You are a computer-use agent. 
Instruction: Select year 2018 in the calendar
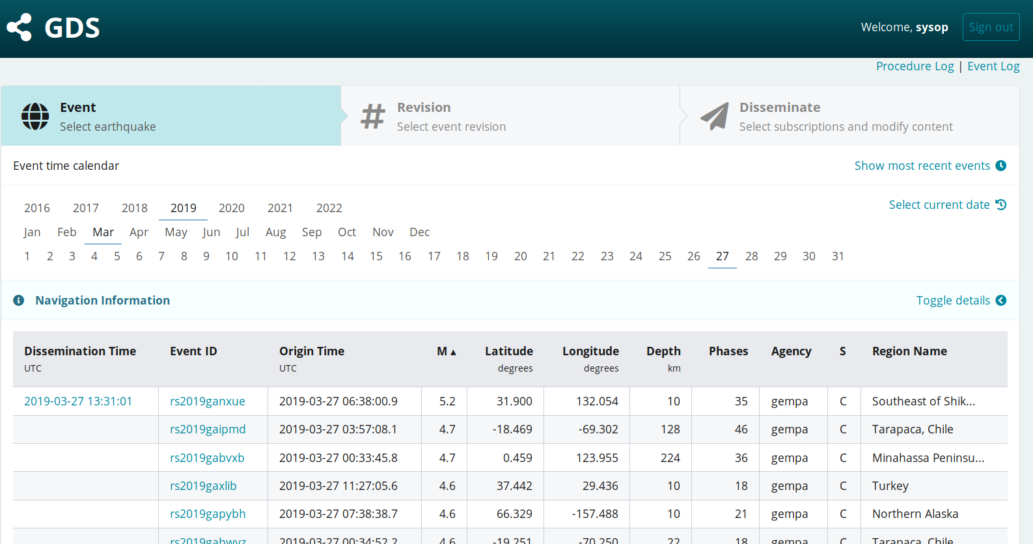(x=135, y=208)
